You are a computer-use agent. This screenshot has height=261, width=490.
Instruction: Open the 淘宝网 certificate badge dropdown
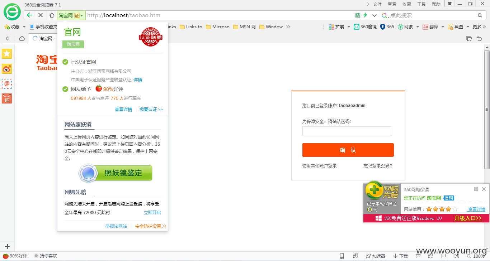[71, 15]
